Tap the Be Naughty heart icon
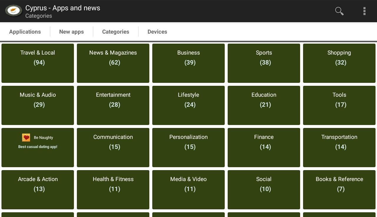The height and width of the screenshot is (217, 377). pos(26,137)
